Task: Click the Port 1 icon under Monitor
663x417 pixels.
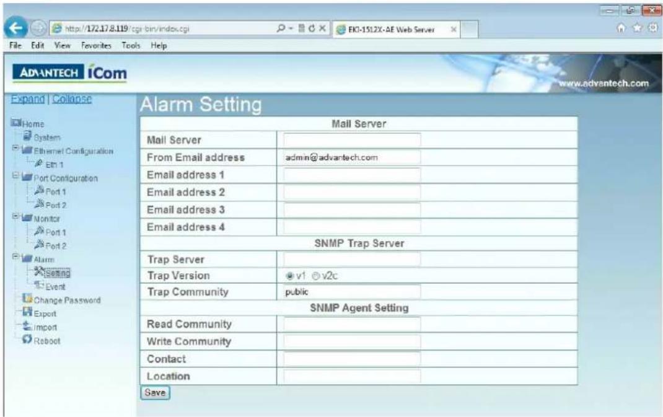Action: point(39,231)
